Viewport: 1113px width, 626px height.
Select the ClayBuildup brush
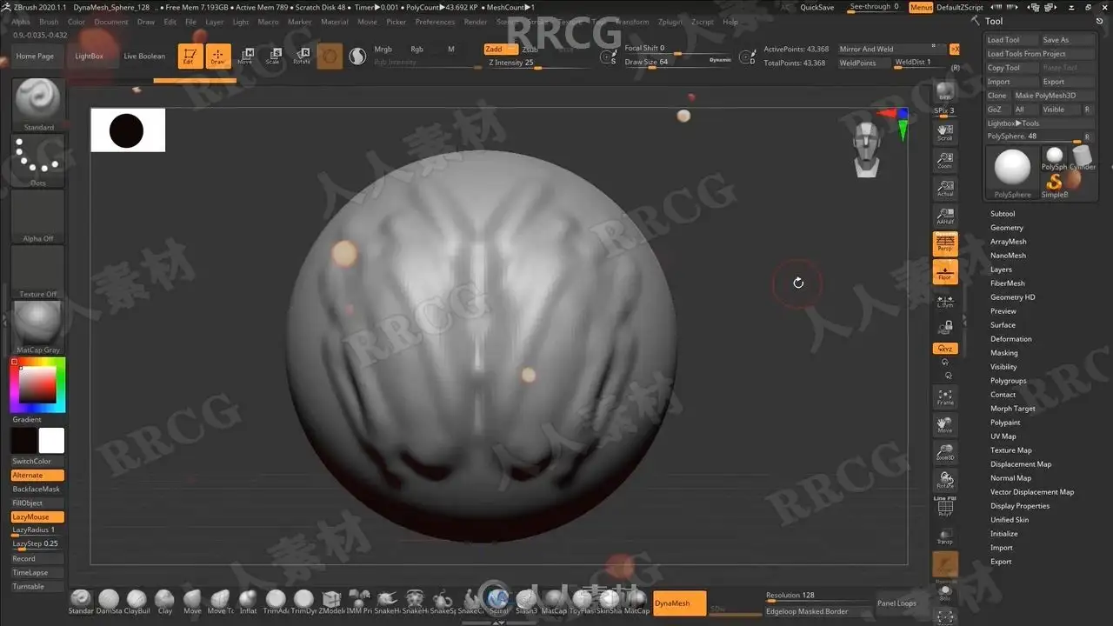(137, 602)
